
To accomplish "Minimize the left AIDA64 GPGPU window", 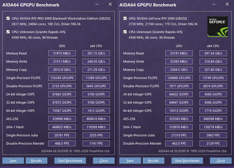I will click(x=97, y=4).
